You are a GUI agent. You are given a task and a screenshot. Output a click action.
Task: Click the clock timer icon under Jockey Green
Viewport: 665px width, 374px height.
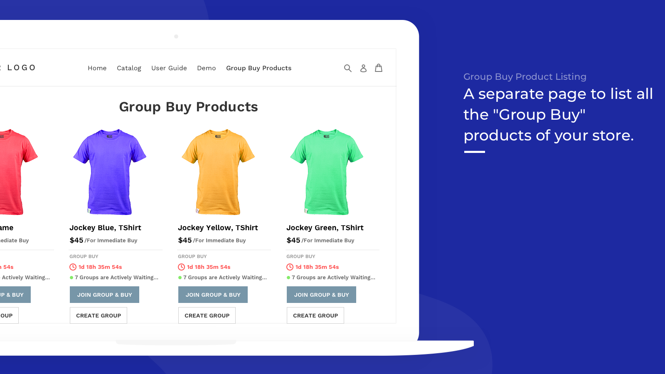tap(290, 267)
